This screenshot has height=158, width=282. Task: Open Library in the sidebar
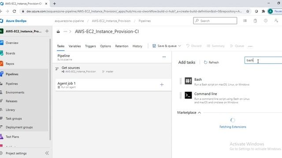pyautogui.click(x=10, y=110)
